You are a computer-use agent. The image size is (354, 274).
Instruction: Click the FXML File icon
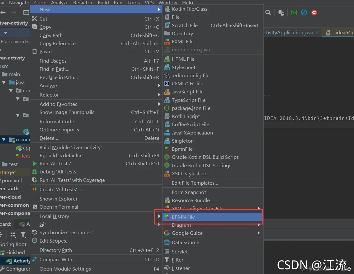pyautogui.click(x=167, y=42)
